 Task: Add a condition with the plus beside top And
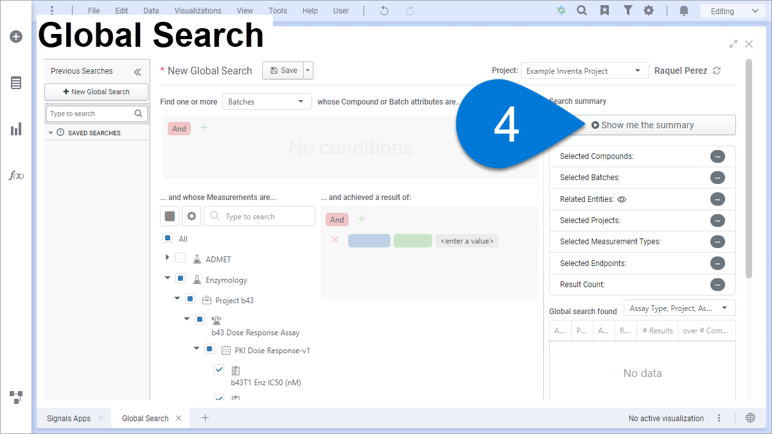204,128
